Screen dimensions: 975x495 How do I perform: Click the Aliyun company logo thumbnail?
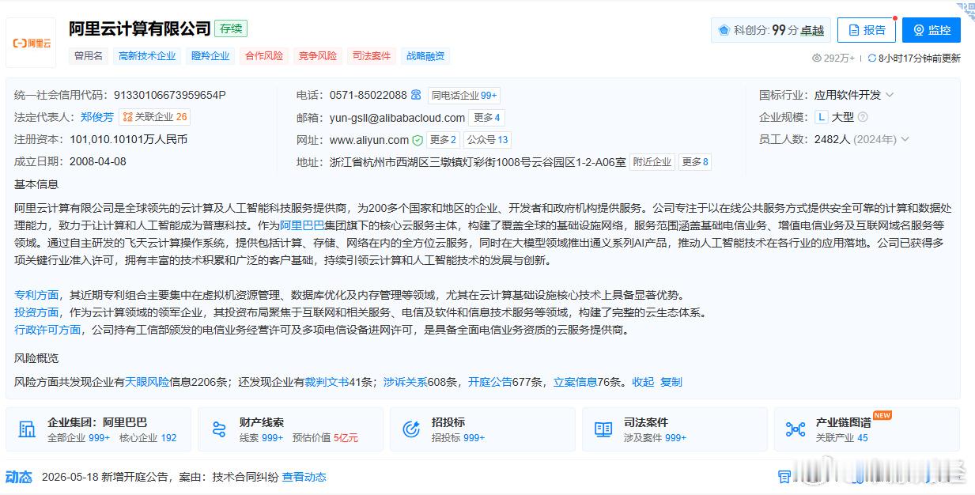[x=31, y=43]
